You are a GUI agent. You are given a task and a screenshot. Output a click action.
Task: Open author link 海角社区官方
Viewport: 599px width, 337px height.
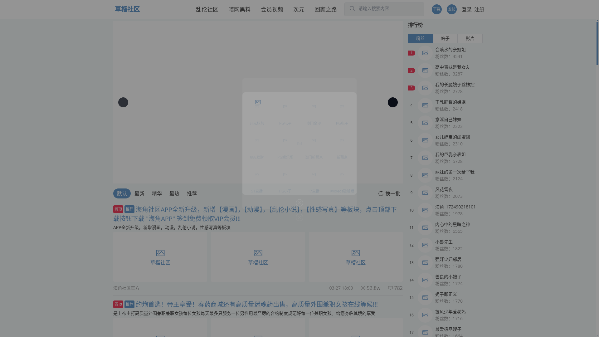click(126, 288)
